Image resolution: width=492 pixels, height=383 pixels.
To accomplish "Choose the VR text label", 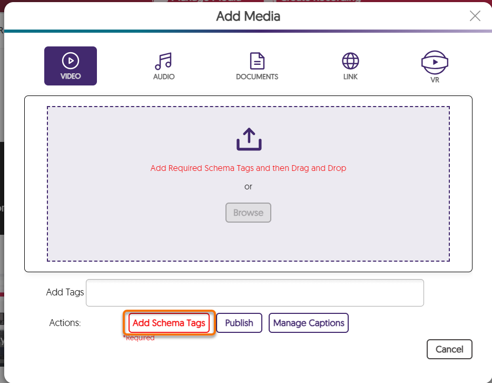I will pyautogui.click(x=435, y=80).
